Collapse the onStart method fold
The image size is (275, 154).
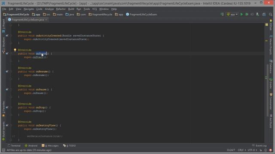tap(11, 53)
